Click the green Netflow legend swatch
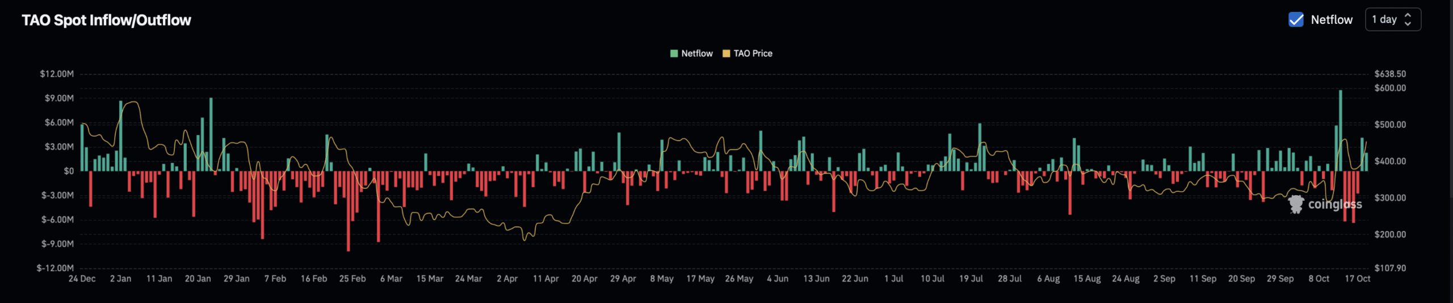The width and height of the screenshot is (1453, 303). click(674, 53)
